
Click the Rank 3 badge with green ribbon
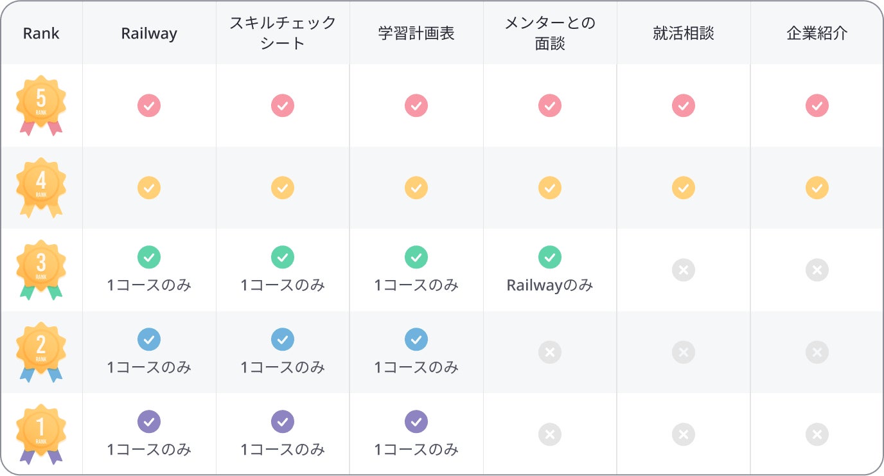point(41,270)
